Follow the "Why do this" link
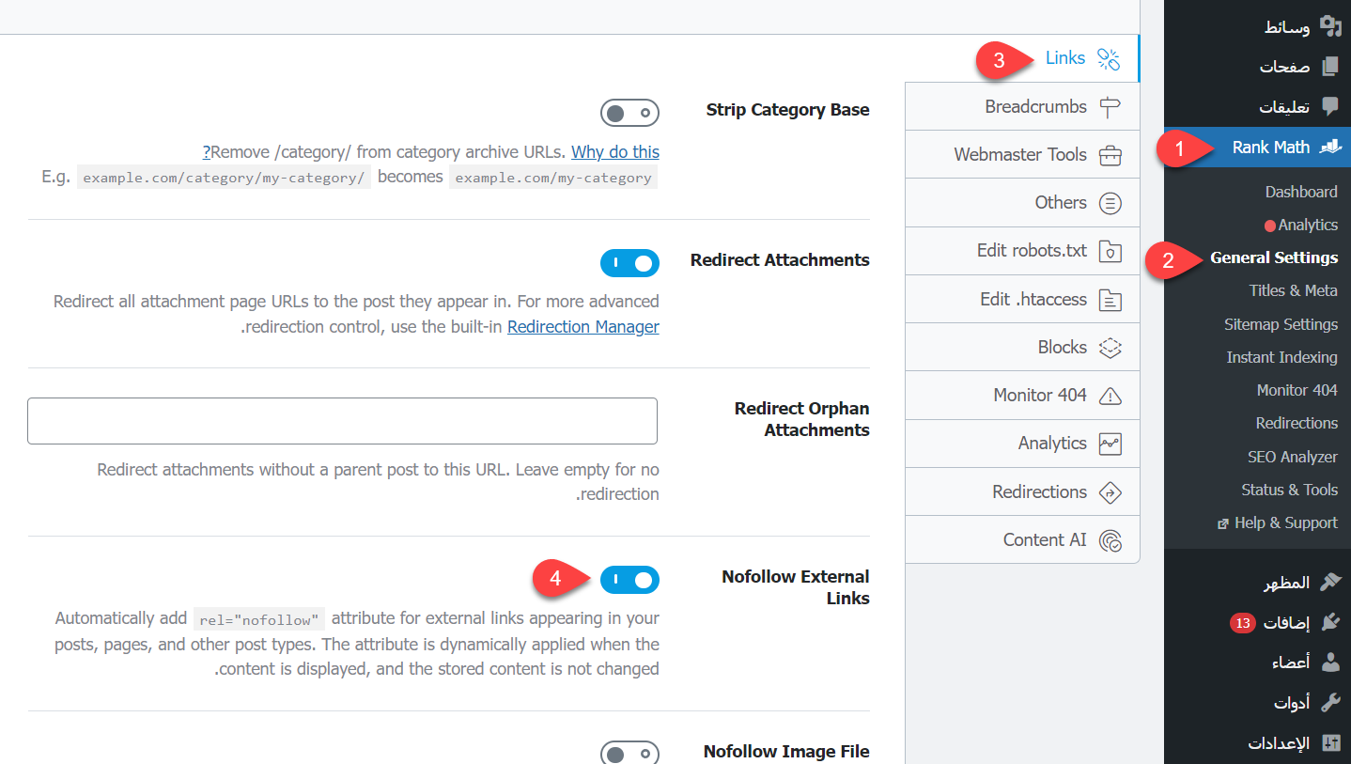The width and height of the screenshot is (1351, 764). 614,152
